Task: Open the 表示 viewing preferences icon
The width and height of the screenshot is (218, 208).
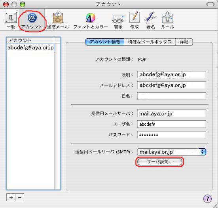Action: (118, 20)
